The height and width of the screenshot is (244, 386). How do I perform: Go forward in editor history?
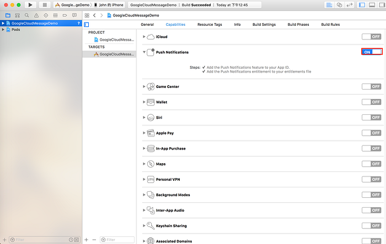point(101,15)
